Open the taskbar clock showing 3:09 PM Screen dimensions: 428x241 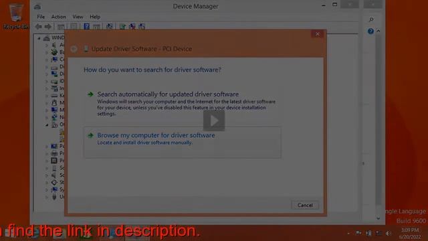pos(409,234)
